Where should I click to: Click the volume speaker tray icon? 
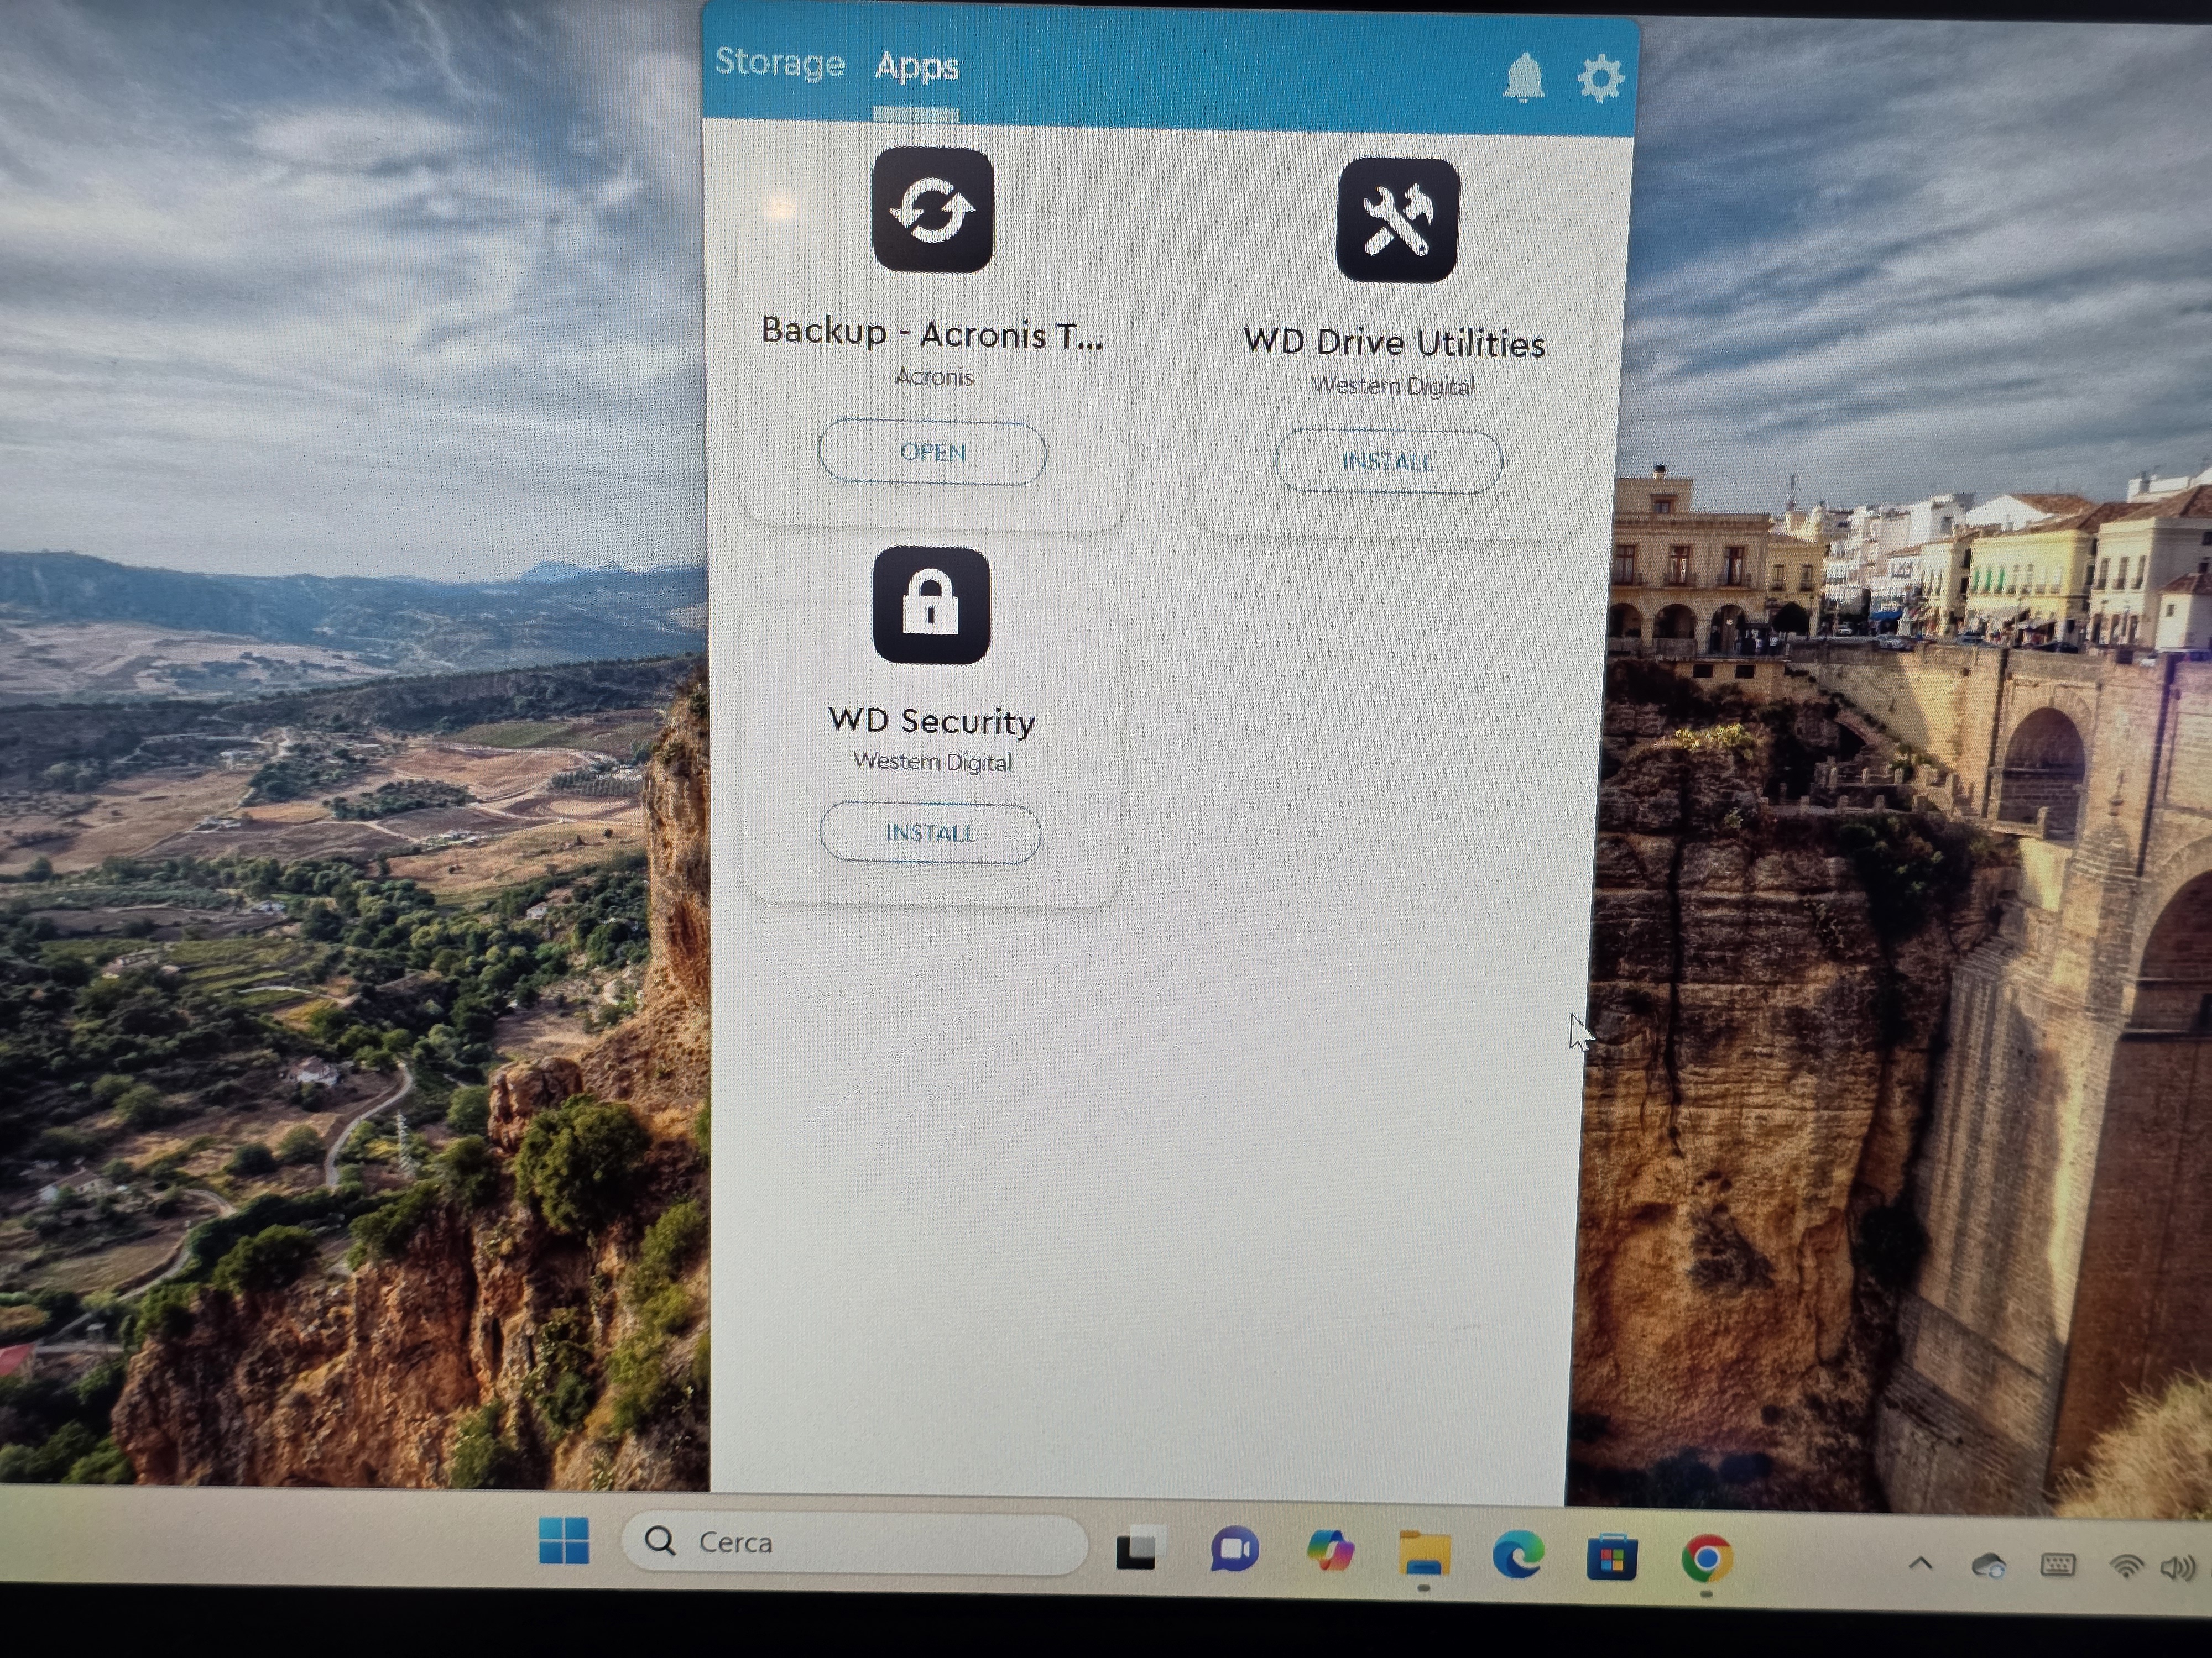(2178, 1567)
